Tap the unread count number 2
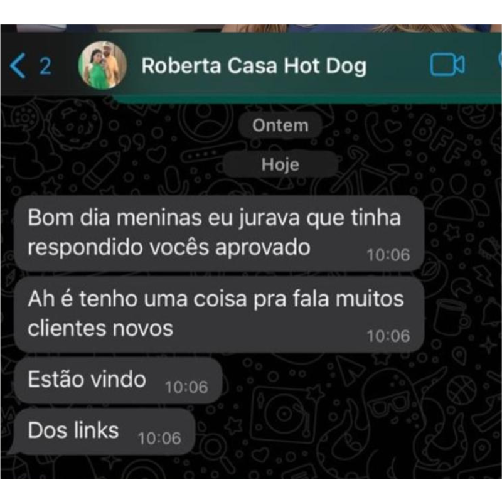This screenshot has height=502, width=502. [45, 67]
